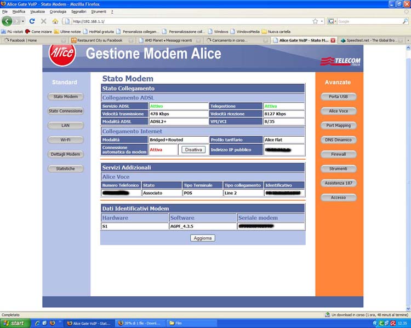Switch to the Facebook | Home tab
Image resolution: width=411 pixels, height=328 pixels.
tap(34, 40)
